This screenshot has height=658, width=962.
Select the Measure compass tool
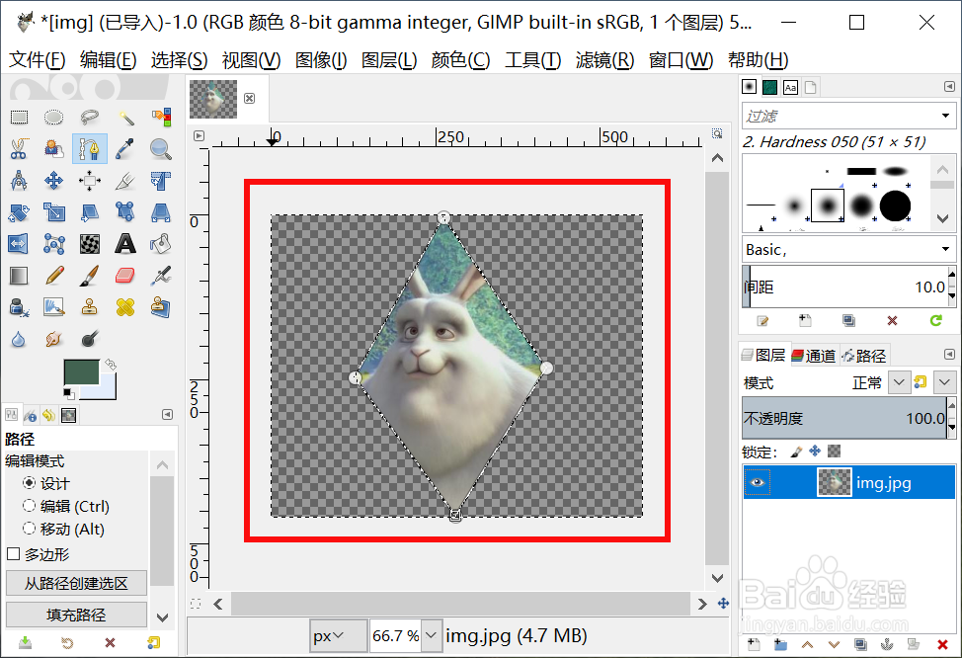[19, 181]
